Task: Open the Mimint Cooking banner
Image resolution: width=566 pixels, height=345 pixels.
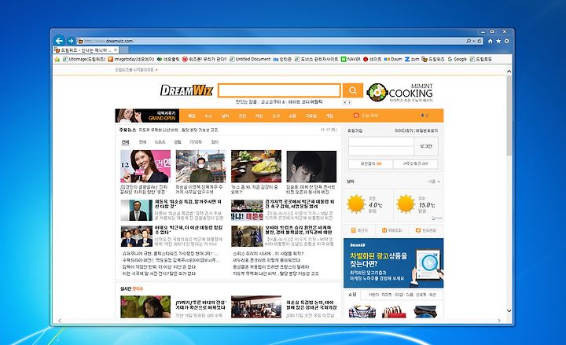Action: click(x=399, y=93)
